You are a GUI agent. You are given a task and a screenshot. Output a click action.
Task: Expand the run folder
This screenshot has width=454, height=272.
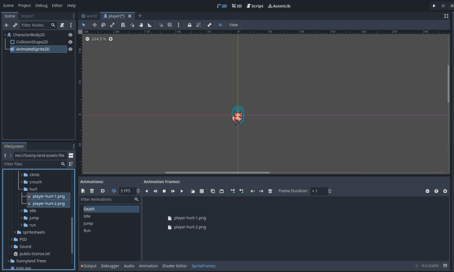coord(22,225)
